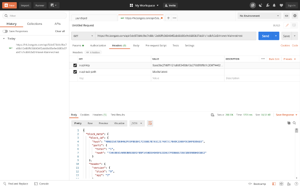
Task: Toggle the Save Responses switch
Action: [x=5, y=31]
